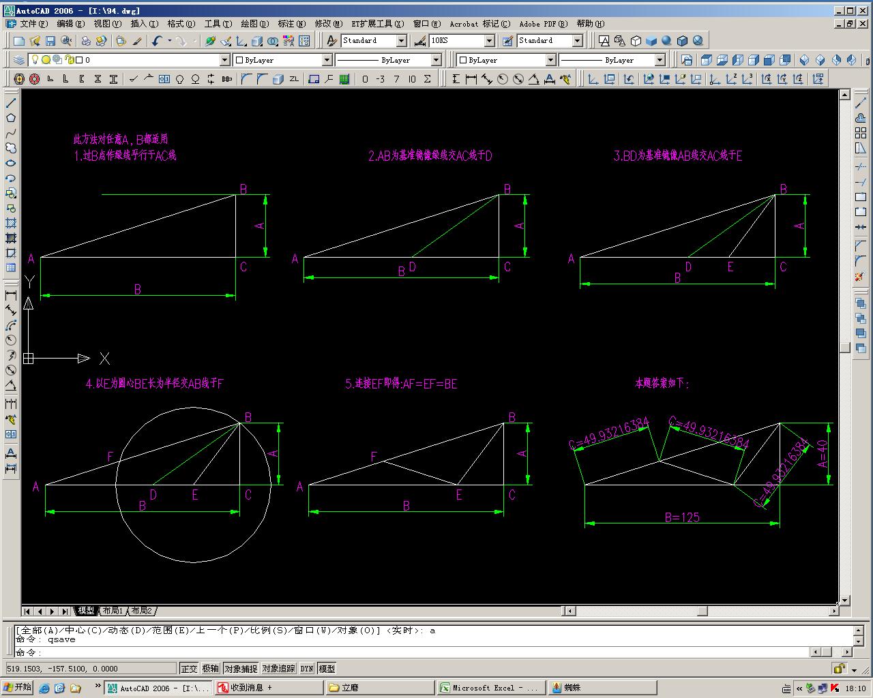Image resolution: width=873 pixels, height=698 pixels.
Task: Click the Angular dimension icon in the top toolbar
Action: (534, 79)
